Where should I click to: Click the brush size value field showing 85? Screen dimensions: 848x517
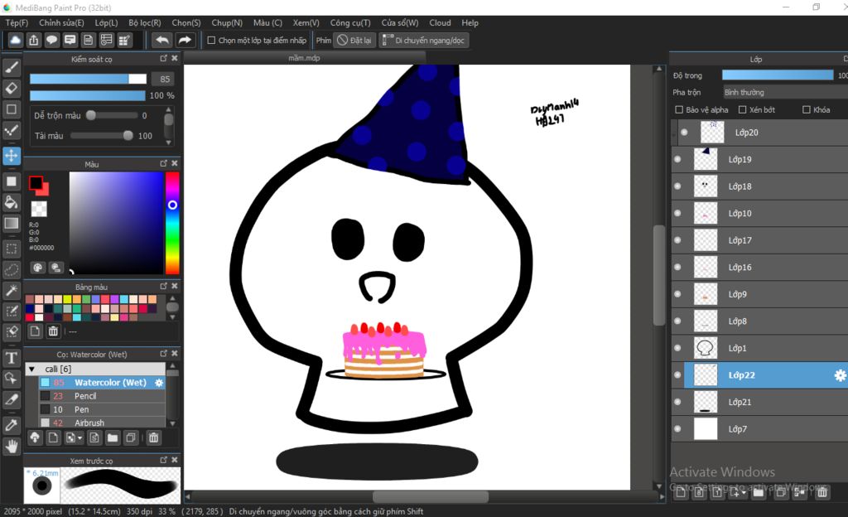pos(165,79)
